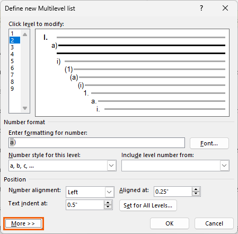This screenshot has height=234, width=238.
Task: Open the Number alignment dropdown
Action: click(x=109, y=192)
